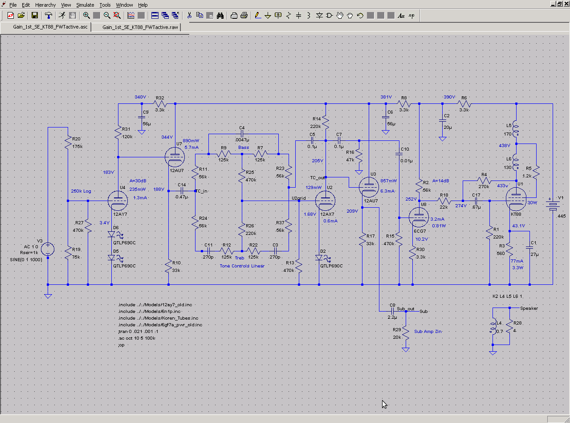Viewport: 570px width, 423px height.
Task: Switch to Gain_1st_SE_KT88_FWTactive.asc tab
Action: [x=46, y=27]
